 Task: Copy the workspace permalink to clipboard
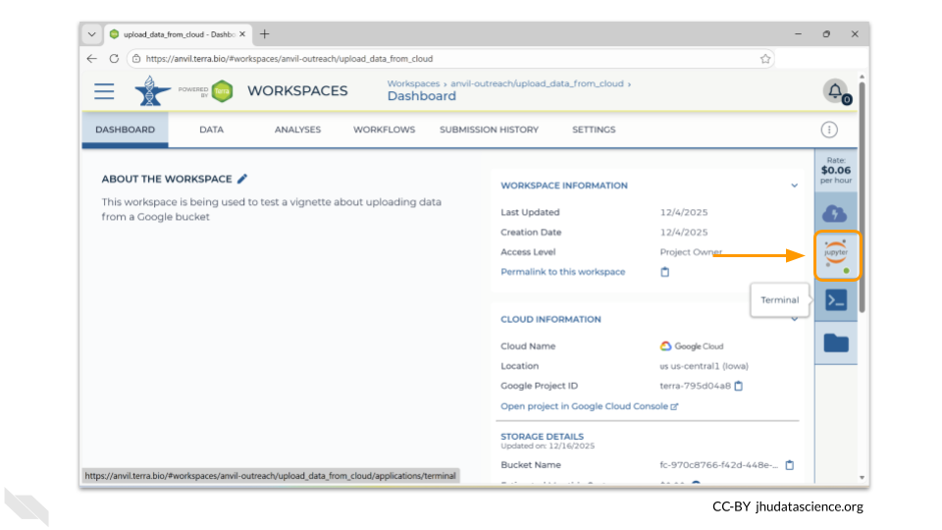coord(664,272)
